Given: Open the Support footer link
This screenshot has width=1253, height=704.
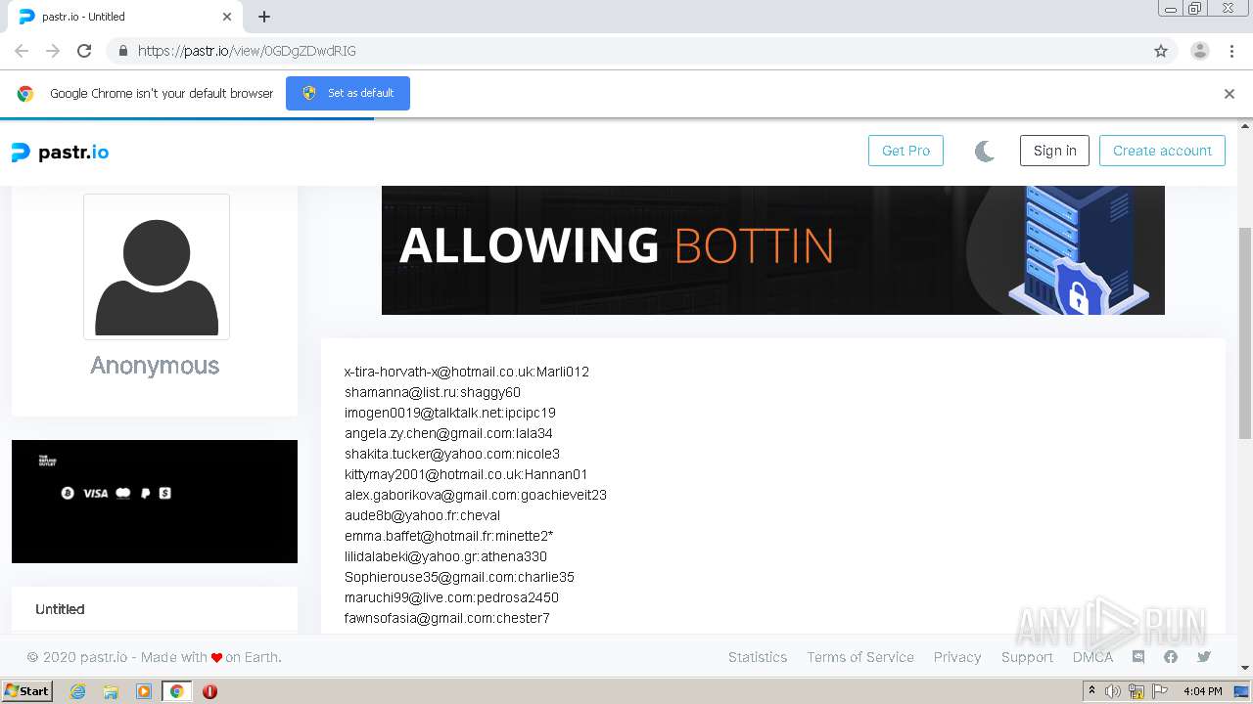Looking at the screenshot, I should pyautogui.click(x=1027, y=657).
